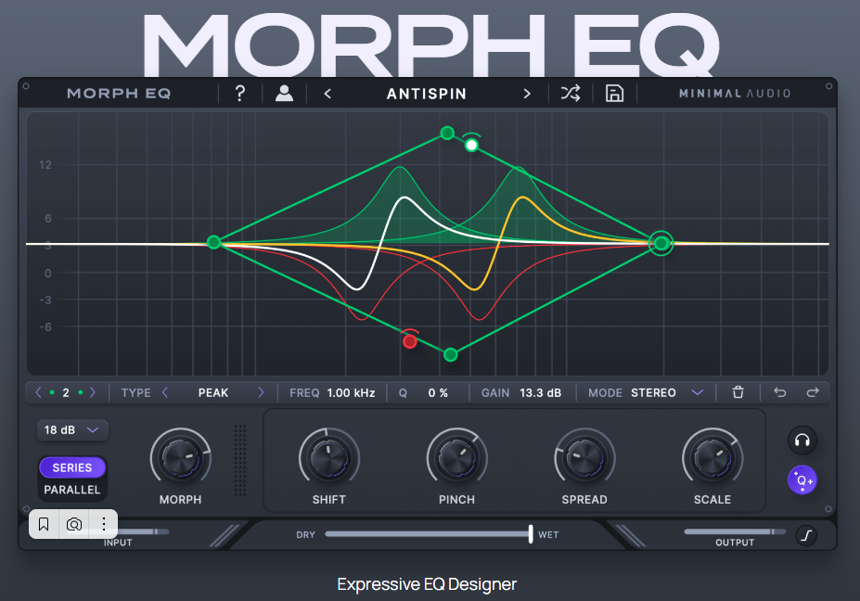The width and height of the screenshot is (860, 601).
Task: Click the TYPE label text
Action: pyautogui.click(x=136, y=392)
